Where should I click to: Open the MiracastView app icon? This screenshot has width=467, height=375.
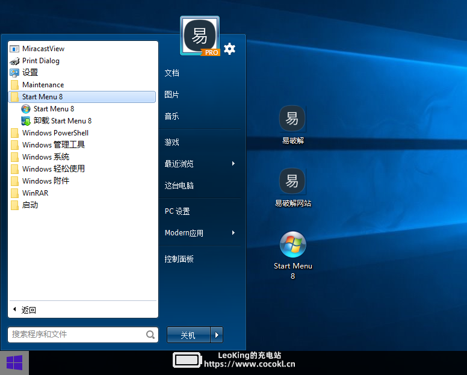pos(14,49)
